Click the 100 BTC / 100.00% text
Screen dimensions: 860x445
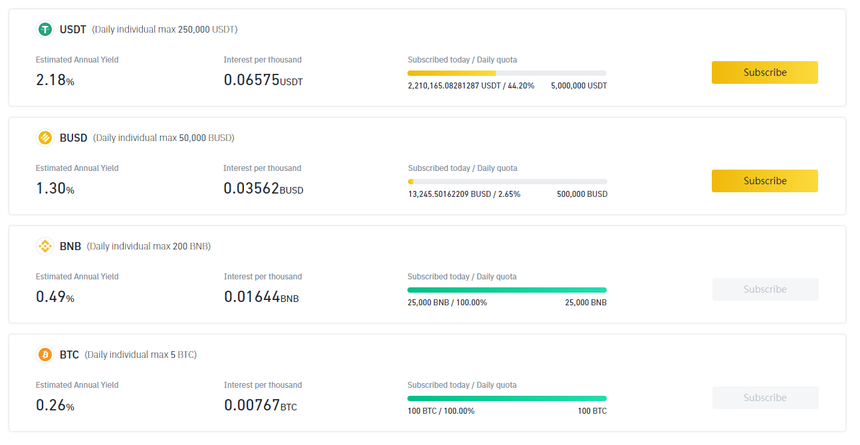441,411
